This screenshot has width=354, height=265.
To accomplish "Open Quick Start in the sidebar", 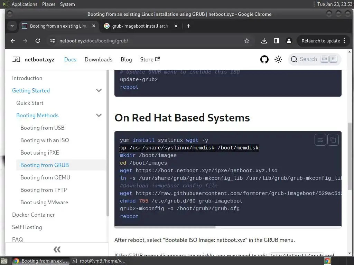I will (x=30, y=103).
